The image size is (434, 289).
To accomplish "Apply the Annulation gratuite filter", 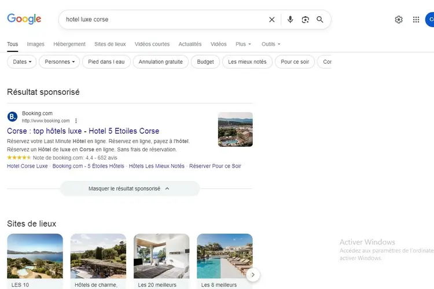I will (x=160, y=62).
